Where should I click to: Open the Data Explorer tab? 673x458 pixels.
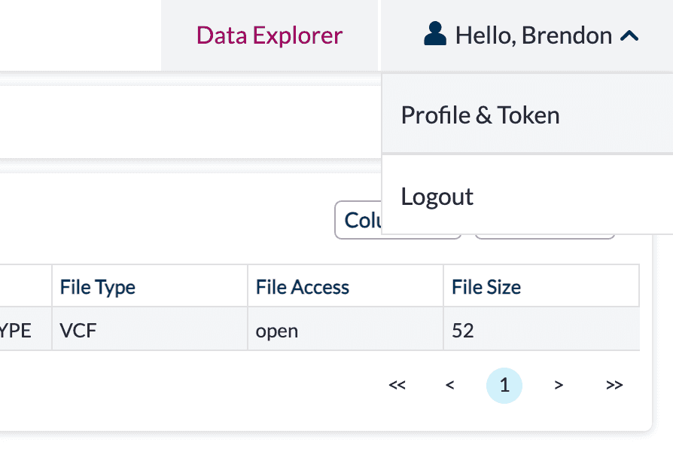click(x=269, y=35)
